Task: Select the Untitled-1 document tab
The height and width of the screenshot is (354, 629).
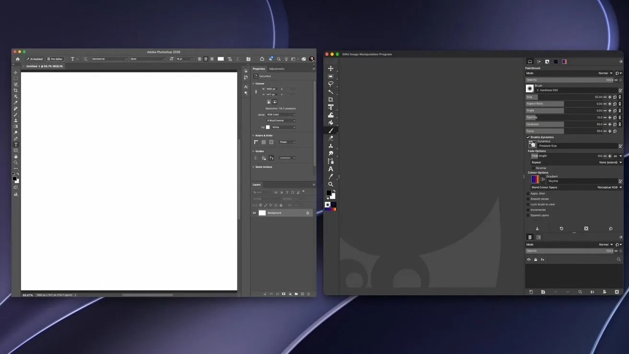Action: tap(43, 66)
